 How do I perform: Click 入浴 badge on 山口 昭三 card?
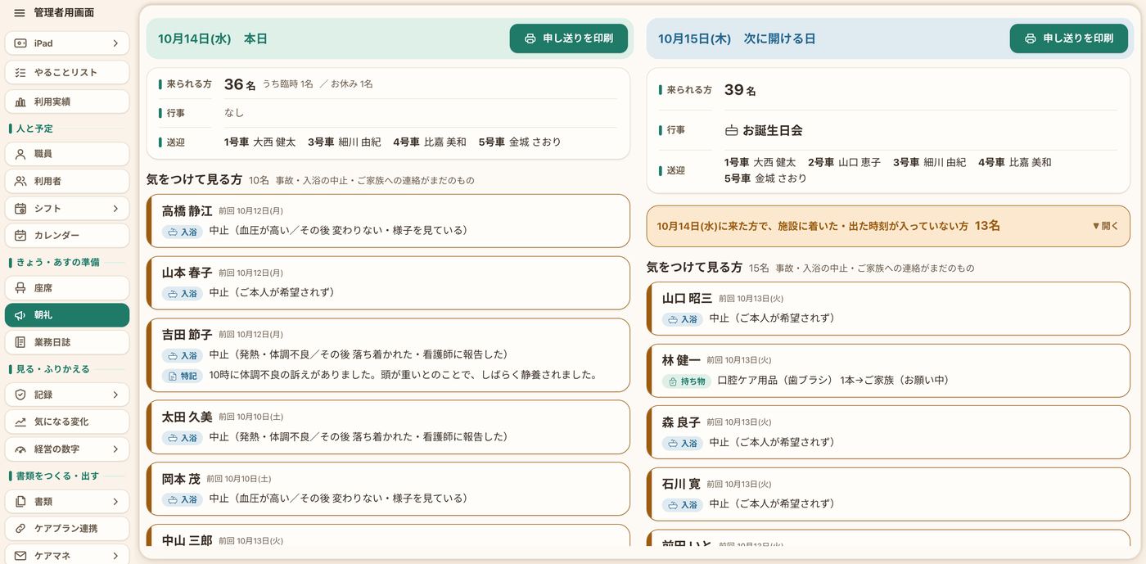[x=683, y=319]
